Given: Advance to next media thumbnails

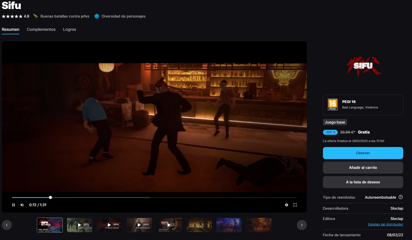Looking at the screenshot, I should pyautogui.click(x=302, y=225).
